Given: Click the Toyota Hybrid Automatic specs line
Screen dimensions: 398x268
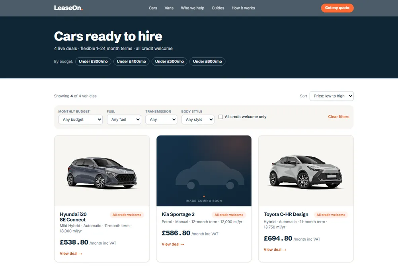Looking at the screenshot, I should click(296, 224).
